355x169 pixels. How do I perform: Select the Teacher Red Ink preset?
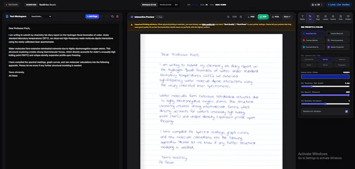(x=313, y=40)
